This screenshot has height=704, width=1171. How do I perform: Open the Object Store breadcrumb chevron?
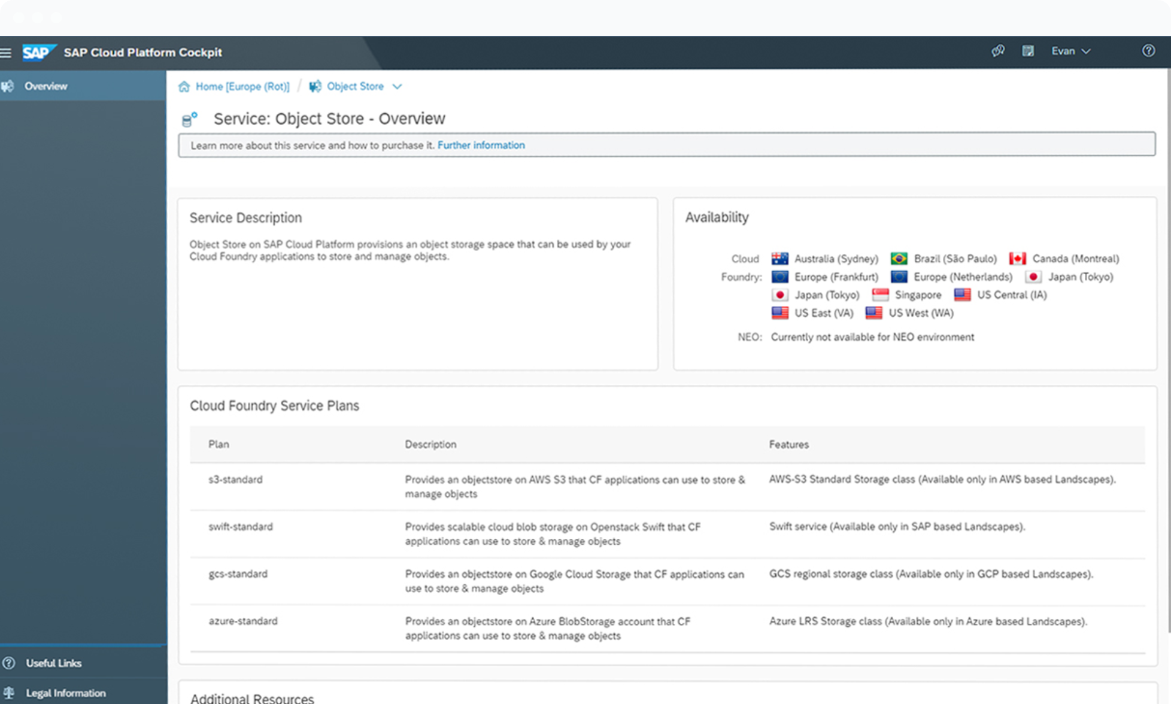[x=398, y=87]
